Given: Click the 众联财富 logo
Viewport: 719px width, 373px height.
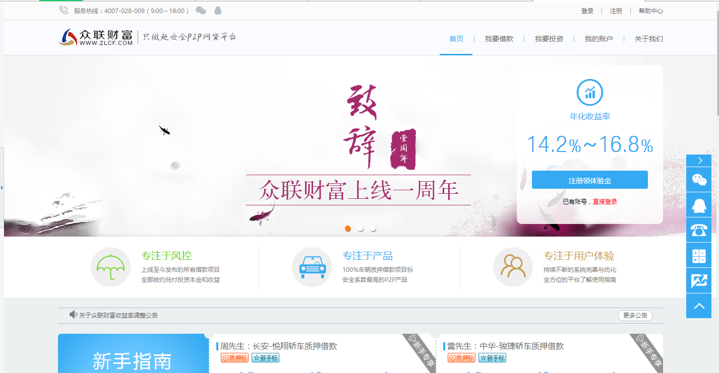Looking at the screenshot, I should pyautogui.click(x=96, y=37).
